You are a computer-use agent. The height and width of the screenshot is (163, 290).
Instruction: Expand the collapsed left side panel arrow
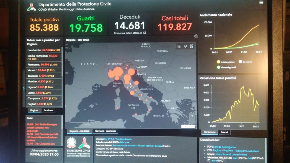point(24,88)
